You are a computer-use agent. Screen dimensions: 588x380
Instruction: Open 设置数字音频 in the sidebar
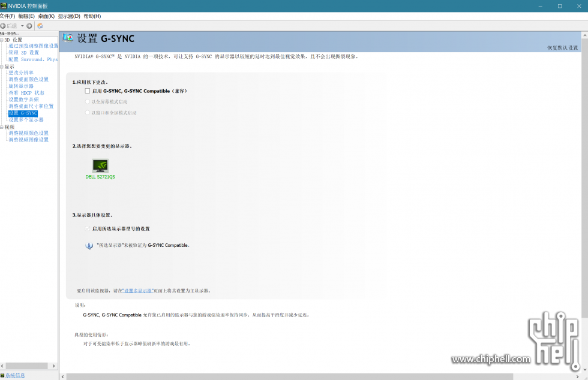(23, 99)
